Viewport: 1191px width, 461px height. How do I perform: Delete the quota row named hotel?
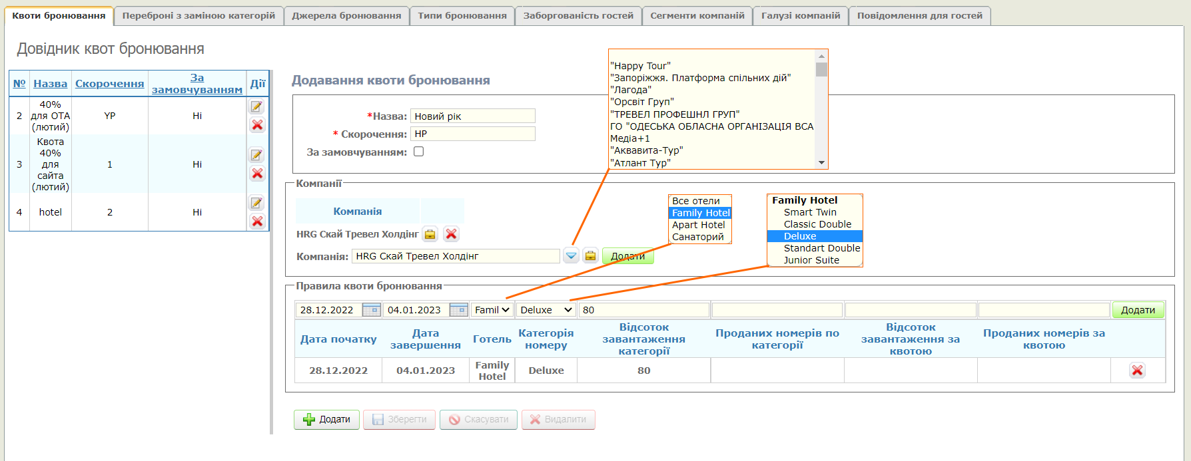(x=257, y=222)
